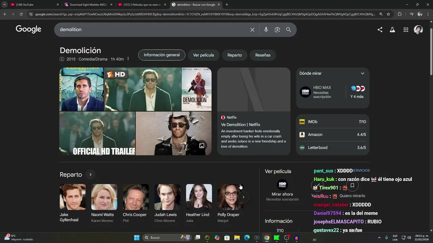Go back to the previous page
The image size is (433, 243).
click(x=5, y=14)
